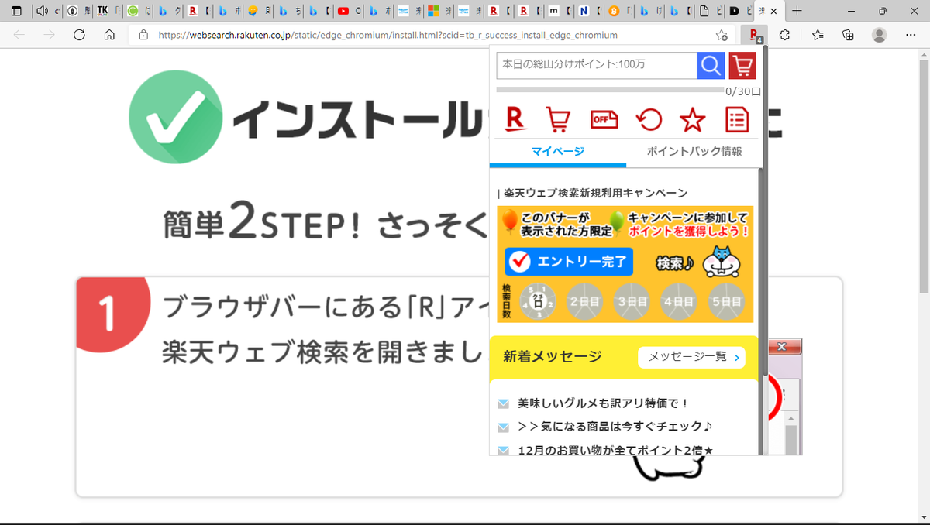Click the 0/30 search count progress bar
Screen dimensions: 930x525
point(610,91)
